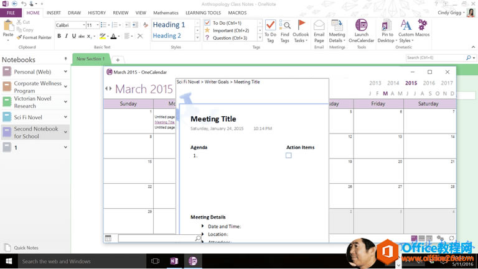Viewport: 478px width, 269px height.
Task: Pin the Notebooks pane
Action: [65, 59]
